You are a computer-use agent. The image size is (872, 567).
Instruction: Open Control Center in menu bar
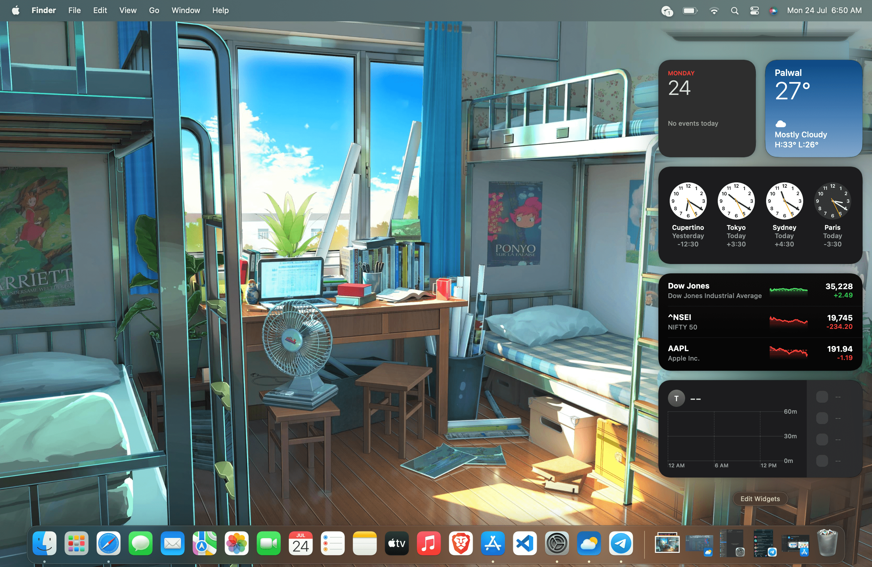point(754,11)
